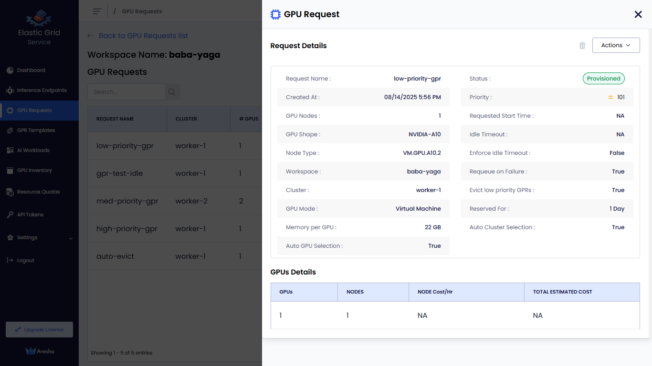Click Logout in the sidebar
The image size is (652, 366).
[25, 260]
